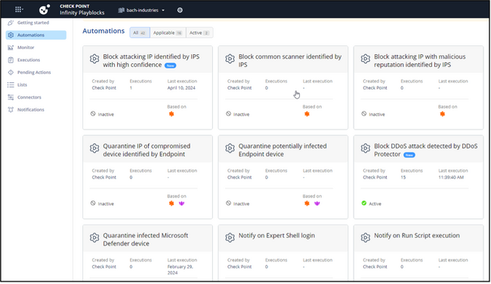The width and height of the screenshot is (491, 284).
Task: Open the settings gear in top bar
Action: click(180, 11)
